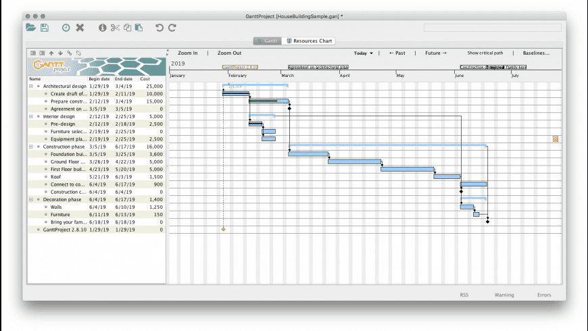
Task: Click the search field in the top toolbar
Action: [492, 28]
